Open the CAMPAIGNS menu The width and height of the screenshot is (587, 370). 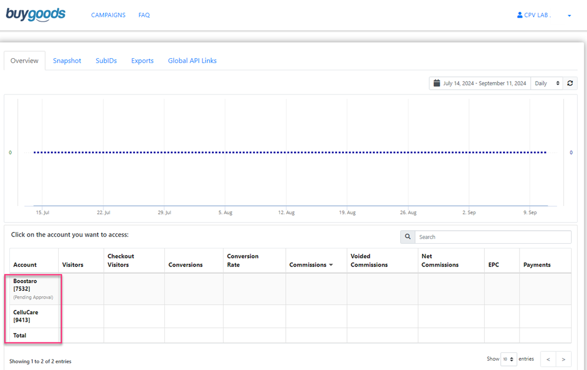tap(108, 15)
